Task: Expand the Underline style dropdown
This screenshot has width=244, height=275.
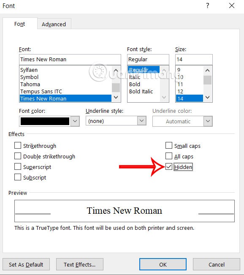Action: pos(142,121)
